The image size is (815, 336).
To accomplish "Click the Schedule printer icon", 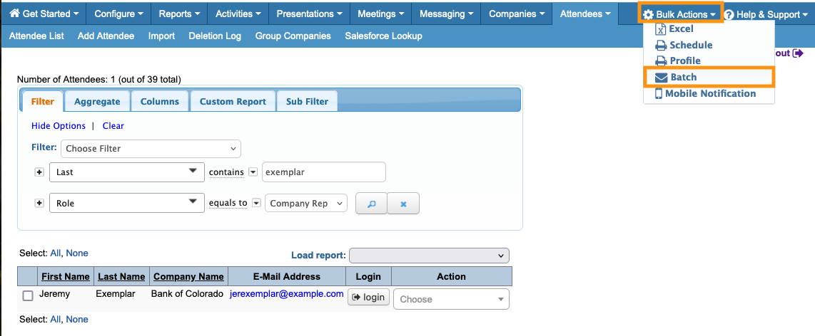I will (661, 45).
